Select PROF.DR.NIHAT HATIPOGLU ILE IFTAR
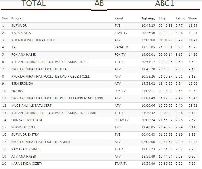The width and height of the screenshot is (202, 169). 40,69
